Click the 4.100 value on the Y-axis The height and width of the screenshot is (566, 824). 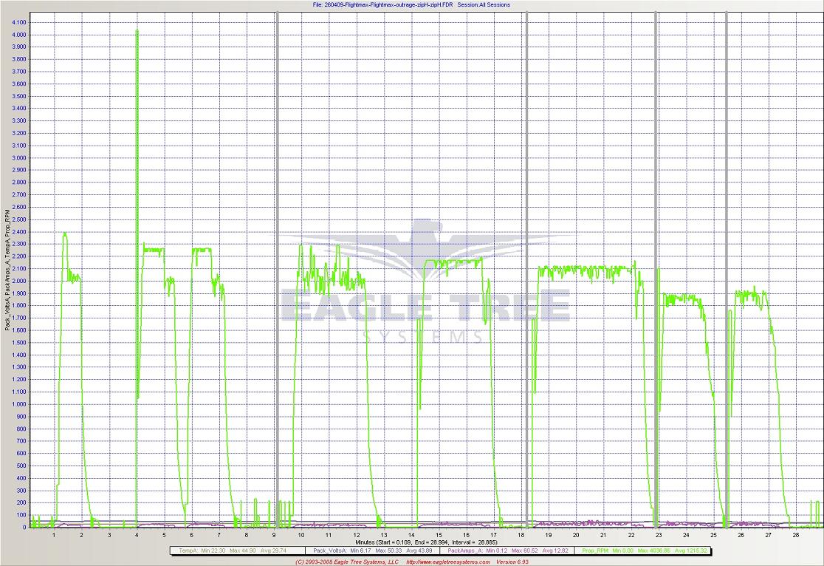tap(19, 22)
